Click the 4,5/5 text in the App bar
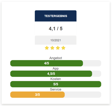The image size is (112, 106). point(51,74)
